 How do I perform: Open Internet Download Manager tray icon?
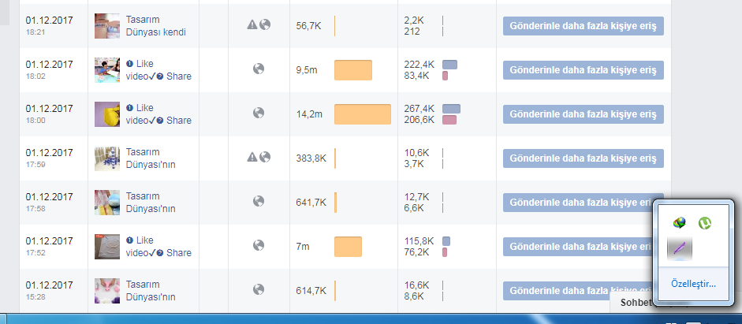click(680, 223)
